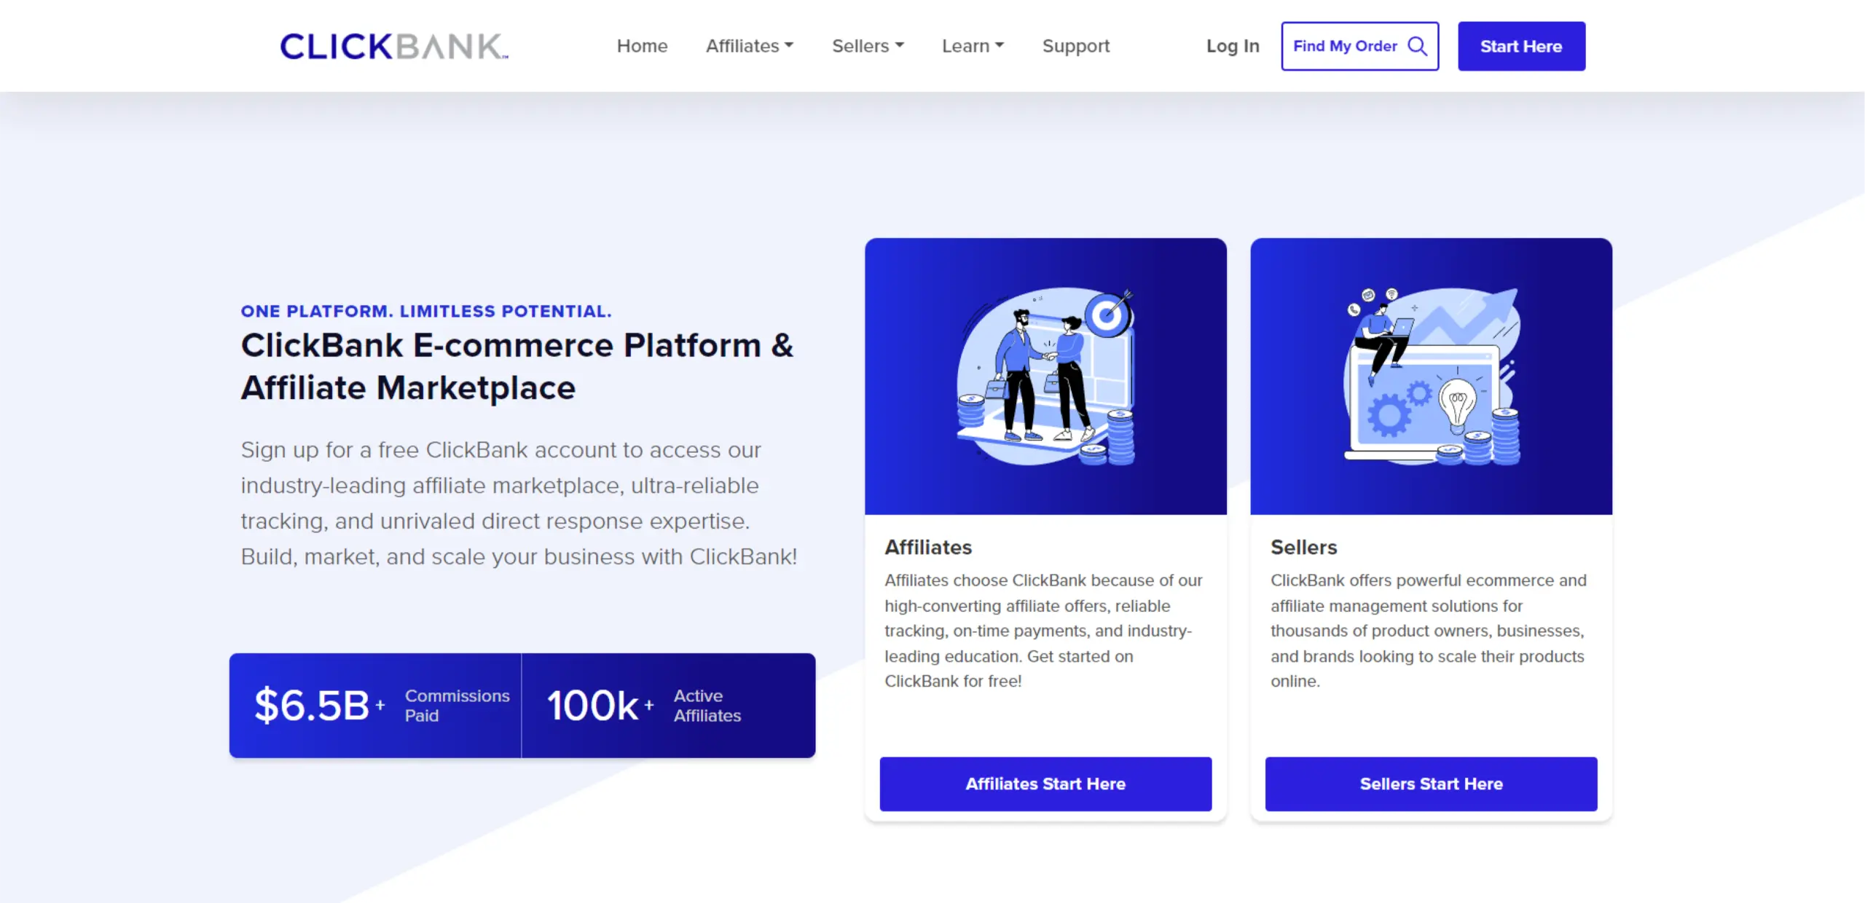Click the Sellers Start Here button

click(x=1430, y=784)
